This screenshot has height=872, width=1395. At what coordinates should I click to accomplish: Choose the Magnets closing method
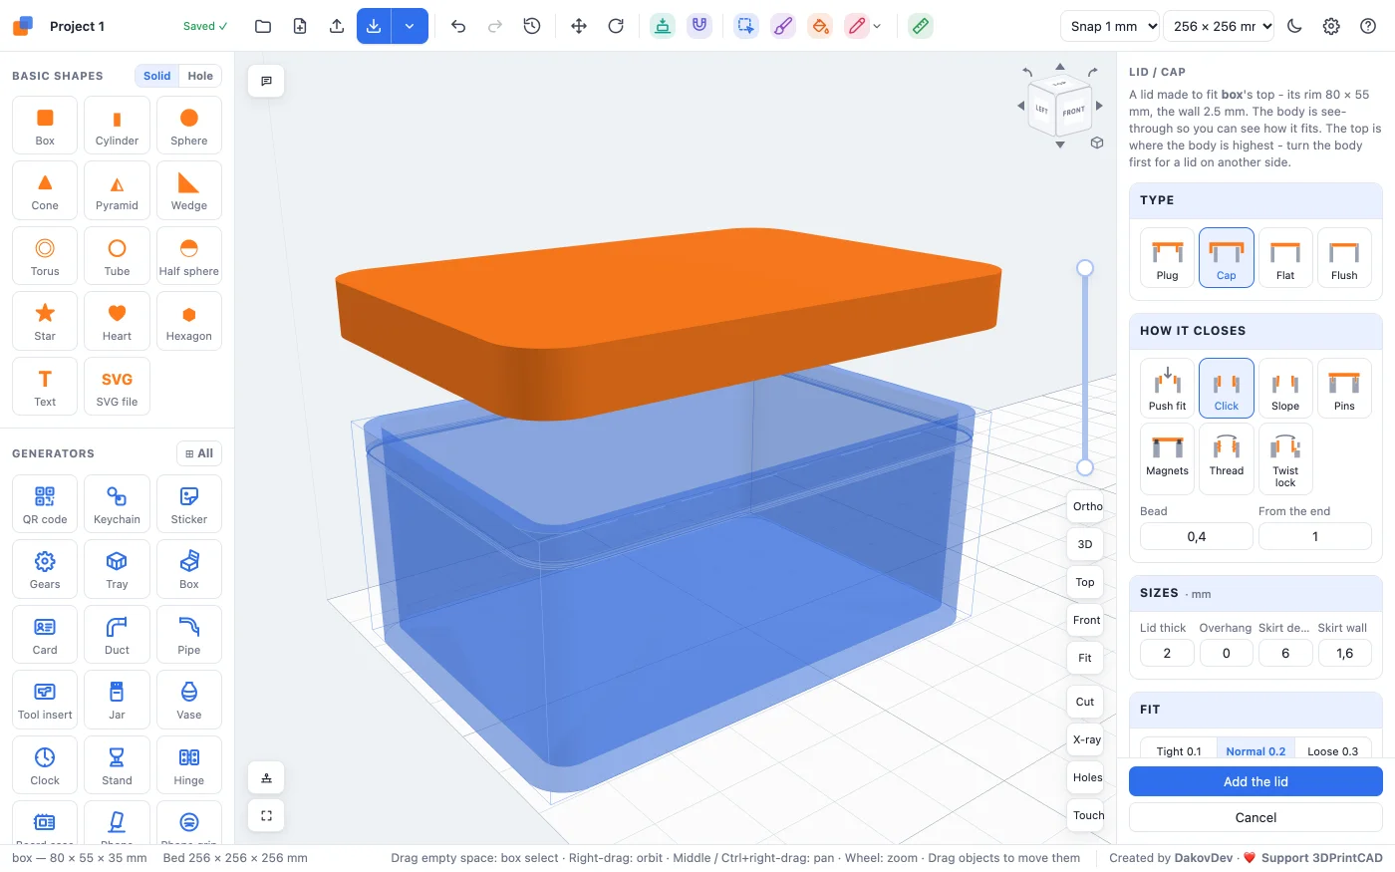tap(1168, 458)
